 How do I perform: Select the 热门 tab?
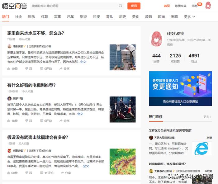click(x=6, y=17)
